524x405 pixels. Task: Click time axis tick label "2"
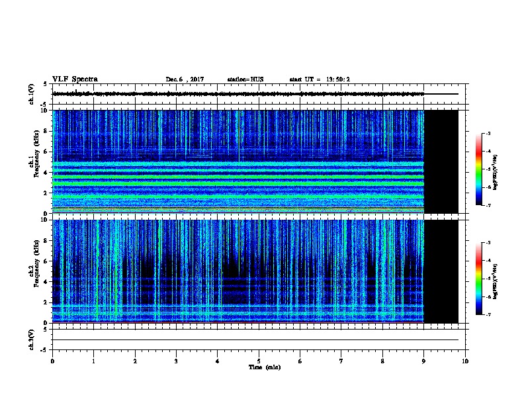135,361
